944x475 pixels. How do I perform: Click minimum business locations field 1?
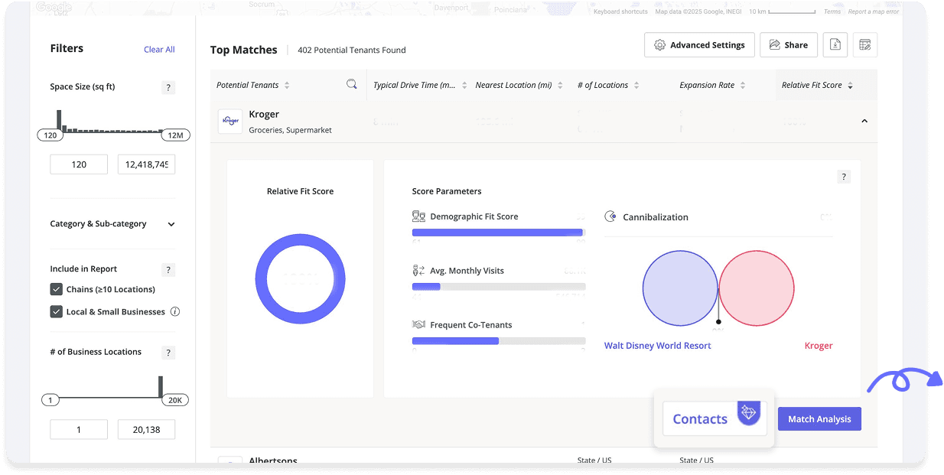(79, 430)
